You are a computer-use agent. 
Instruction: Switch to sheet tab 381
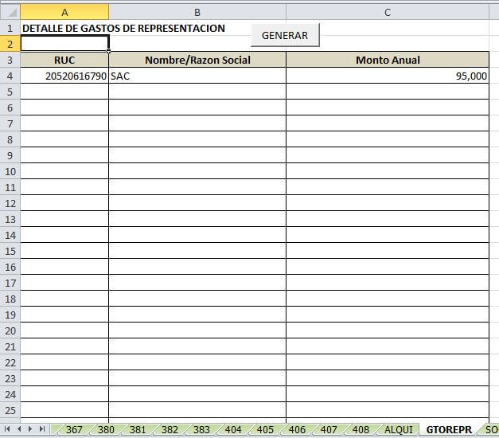tap(138, 429)
